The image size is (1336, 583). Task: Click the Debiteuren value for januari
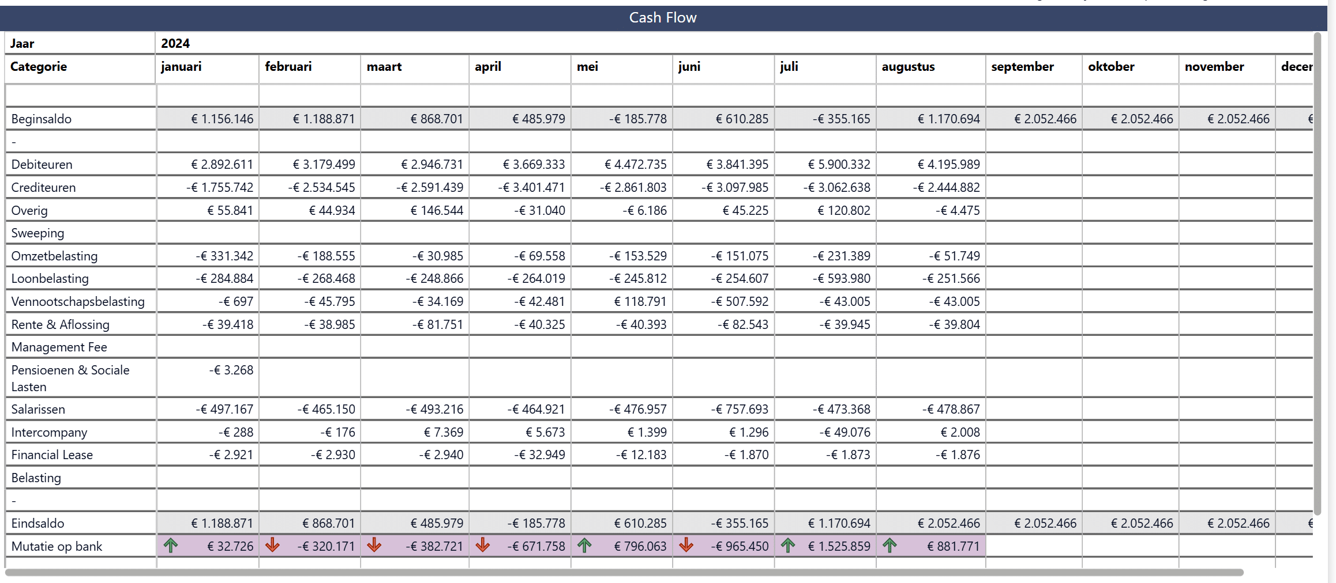[222, 164]
